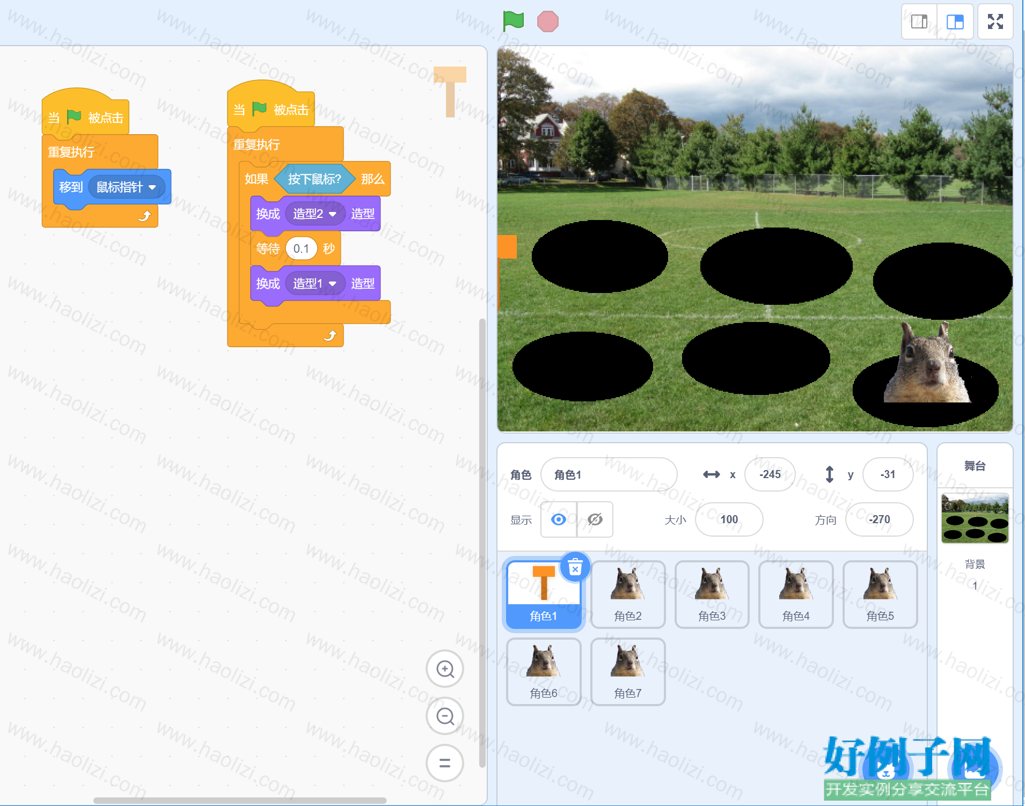The width and height of the screenshot is (1025, 806).
Task: Delete sprite 角色1 with trash icon
Action: [575, 567]
